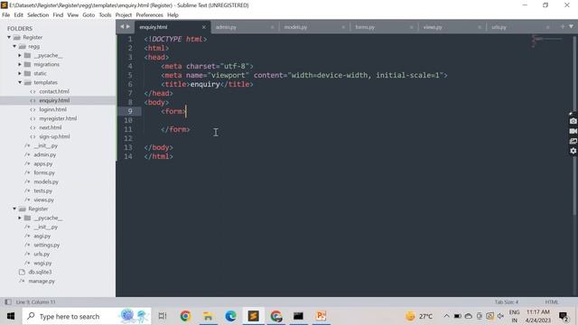Open asgi.py in the sidebar
The height and width of the screenshot is (325, 578).
[x=42, y=236]
